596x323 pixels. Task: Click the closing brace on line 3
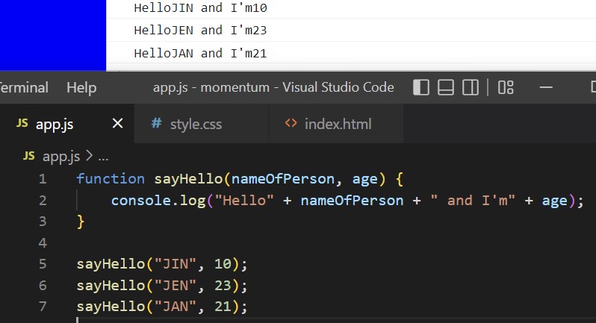pyautogui.click(x=80, y=222)
